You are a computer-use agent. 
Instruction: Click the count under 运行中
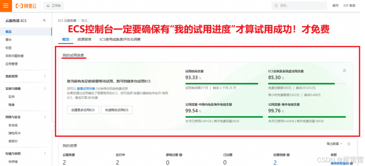click(117, 163)
